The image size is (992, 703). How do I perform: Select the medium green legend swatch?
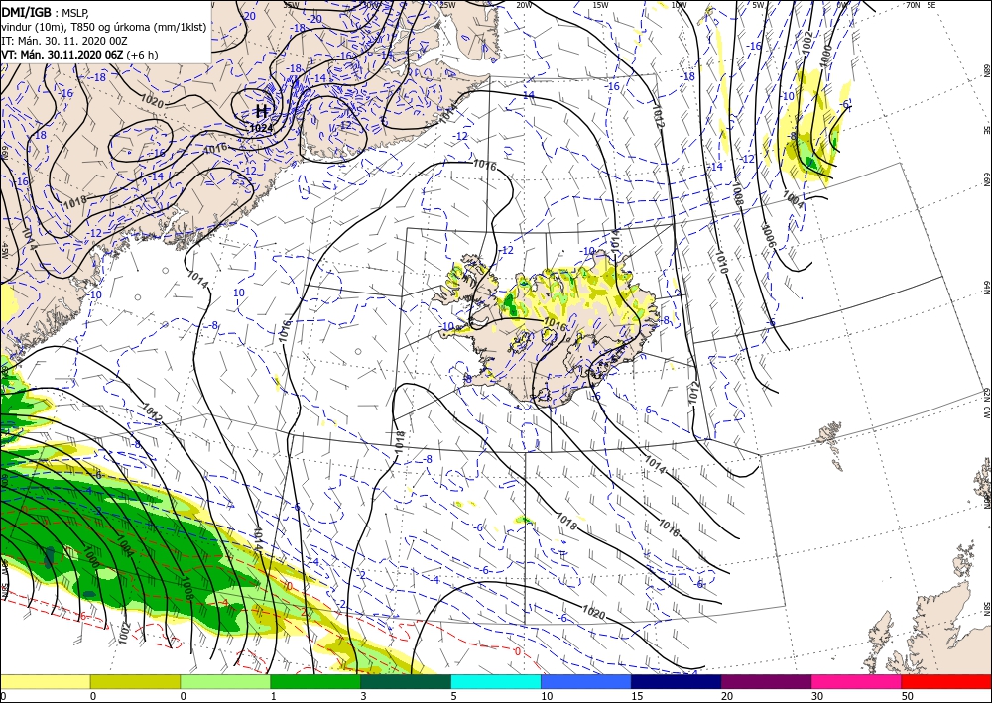click(315, 681)
